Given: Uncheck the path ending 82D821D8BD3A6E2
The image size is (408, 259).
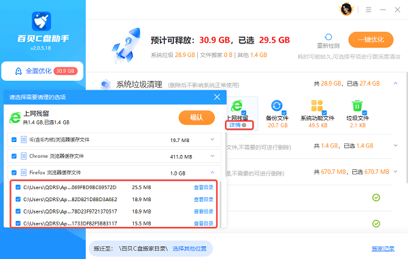Looking at the screenshot, I should pyautogui.click(x=18, y=199).
